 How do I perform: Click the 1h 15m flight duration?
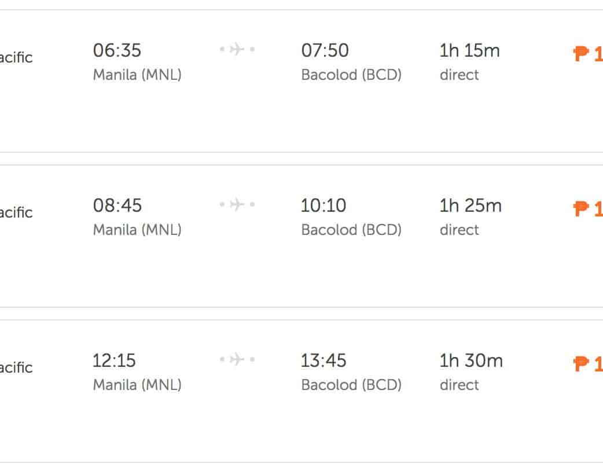469,50
